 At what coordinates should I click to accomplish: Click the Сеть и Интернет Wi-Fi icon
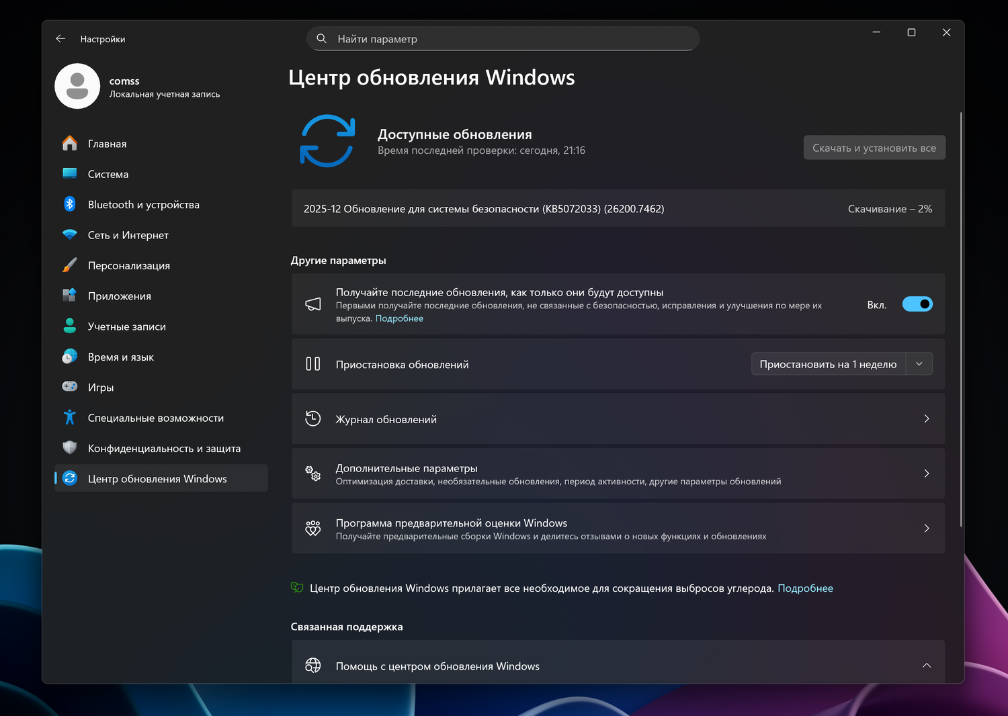tap(70, 235)
